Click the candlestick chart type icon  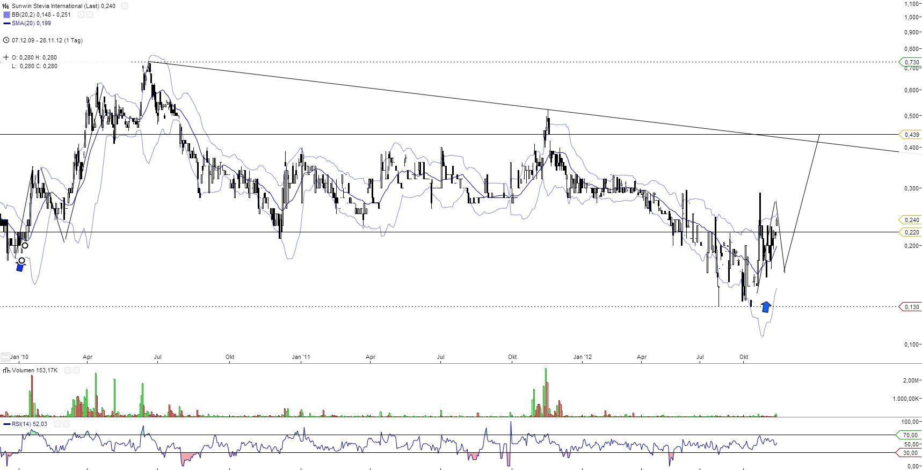point(6,6)
